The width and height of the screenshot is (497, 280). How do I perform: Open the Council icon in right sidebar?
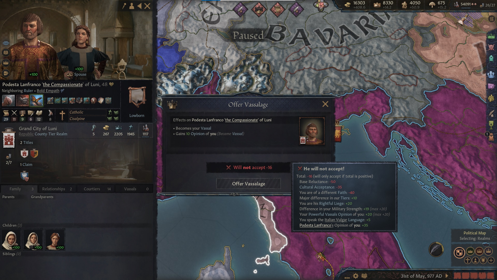[x=491, y=74]
